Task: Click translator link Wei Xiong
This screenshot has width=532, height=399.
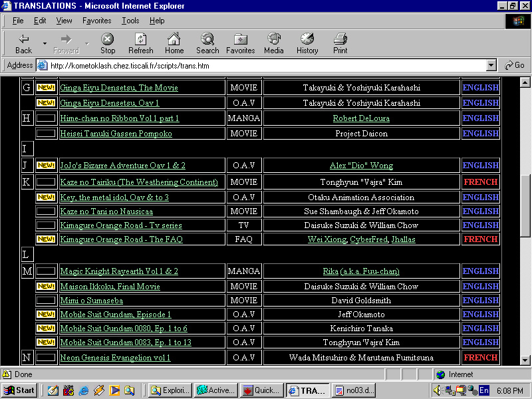Action: pos(327,239)
